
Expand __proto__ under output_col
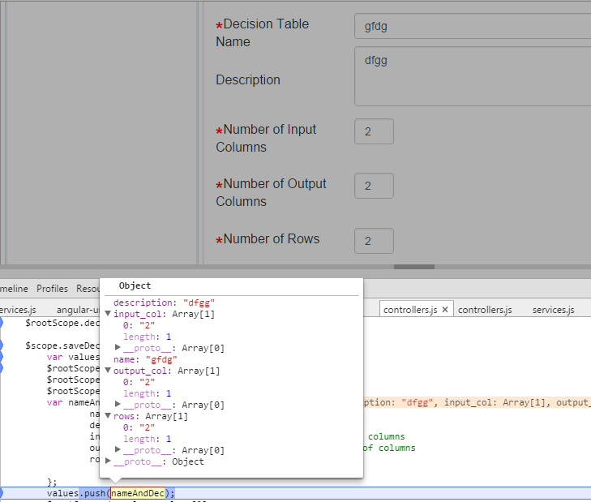118,405
